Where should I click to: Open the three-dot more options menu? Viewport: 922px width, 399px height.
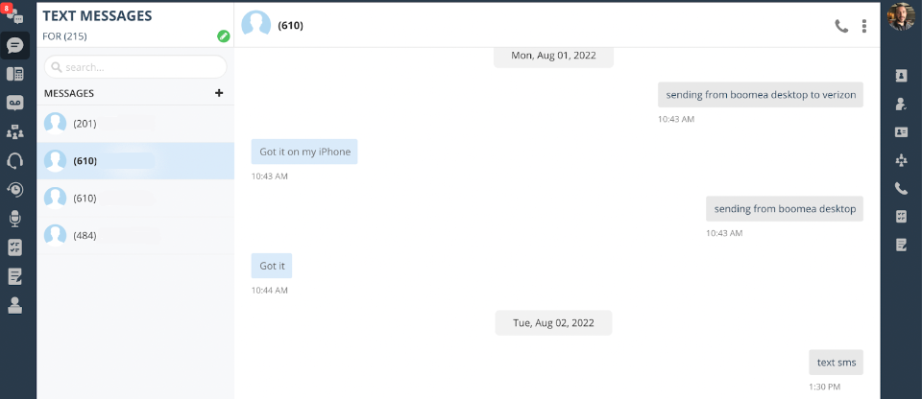[x=864, y=26]
